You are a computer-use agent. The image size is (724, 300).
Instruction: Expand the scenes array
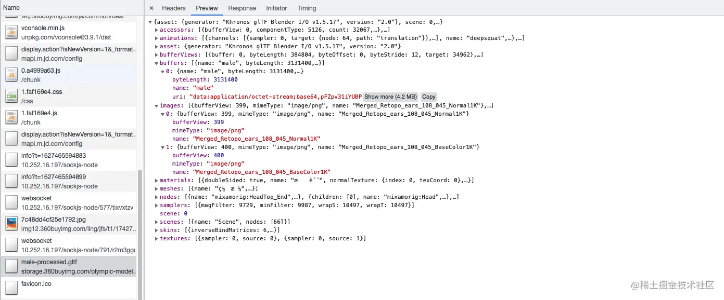tap(157, 222)
